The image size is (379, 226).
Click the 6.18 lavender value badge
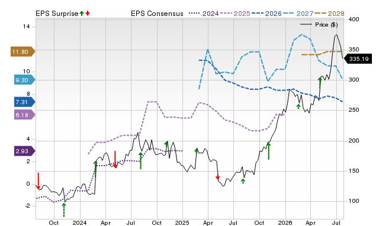point(24,115)
